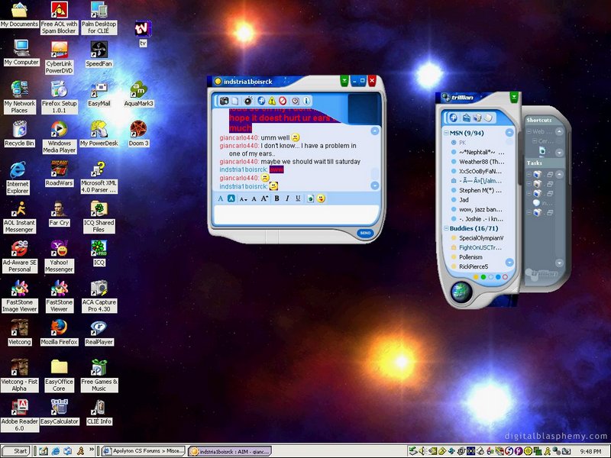The width and height of the screenshot is (611, 458).
Task: Click the Send button in chat window
Action: [x=365, y=232]
